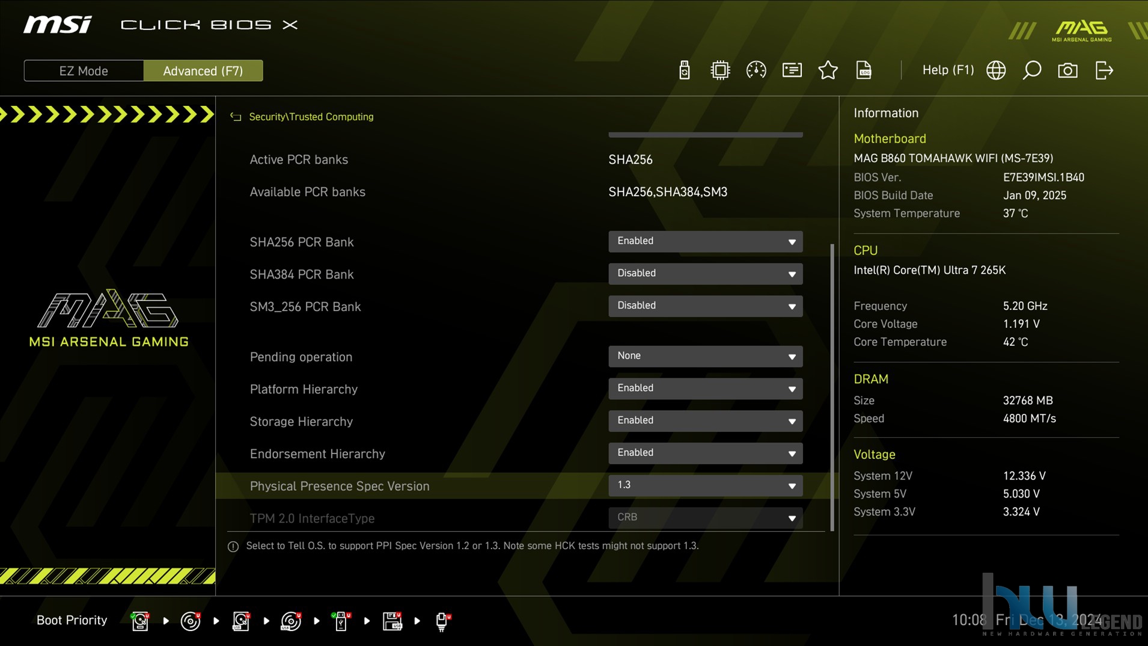
Task: Open the Favorites star icon
Action: [x=828, y=70]
